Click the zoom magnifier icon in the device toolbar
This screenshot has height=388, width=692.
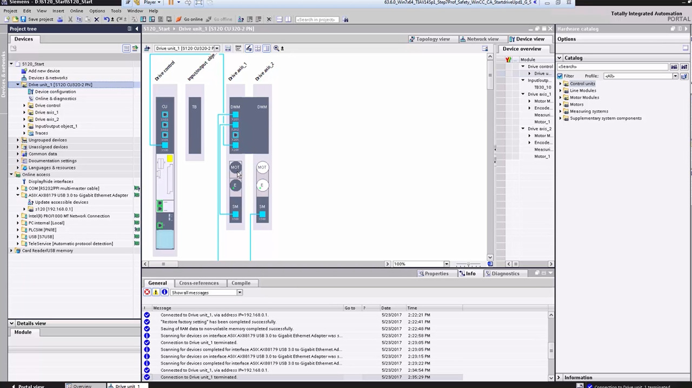276,49
